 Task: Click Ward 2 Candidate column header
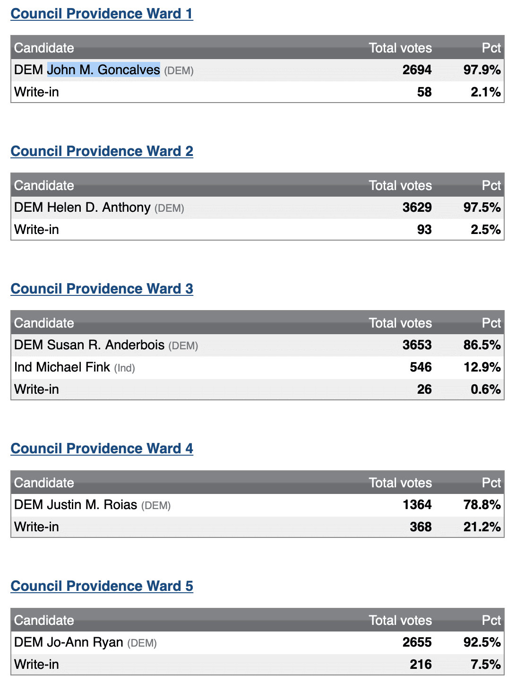pos(44,185)
